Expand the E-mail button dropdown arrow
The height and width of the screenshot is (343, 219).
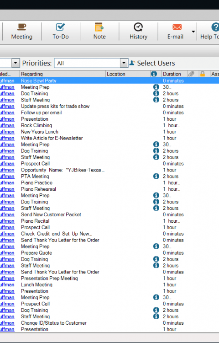(193, 32)
